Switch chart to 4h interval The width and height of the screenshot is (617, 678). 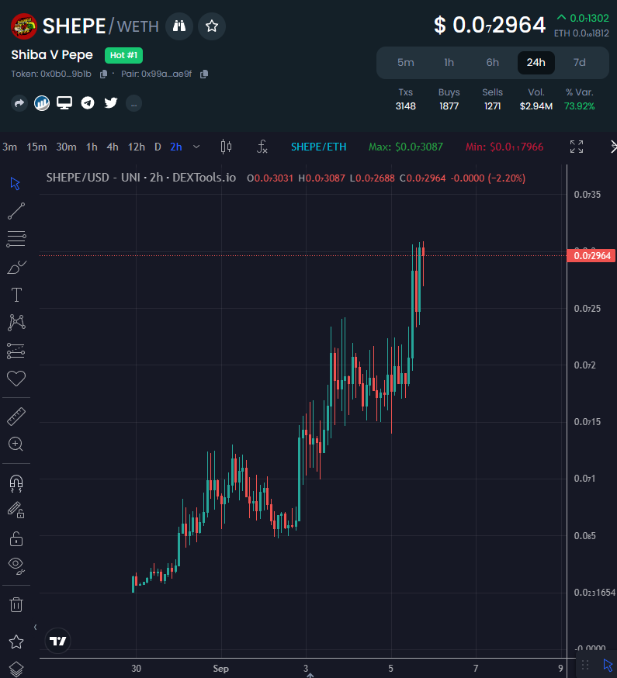click(113, 147)
